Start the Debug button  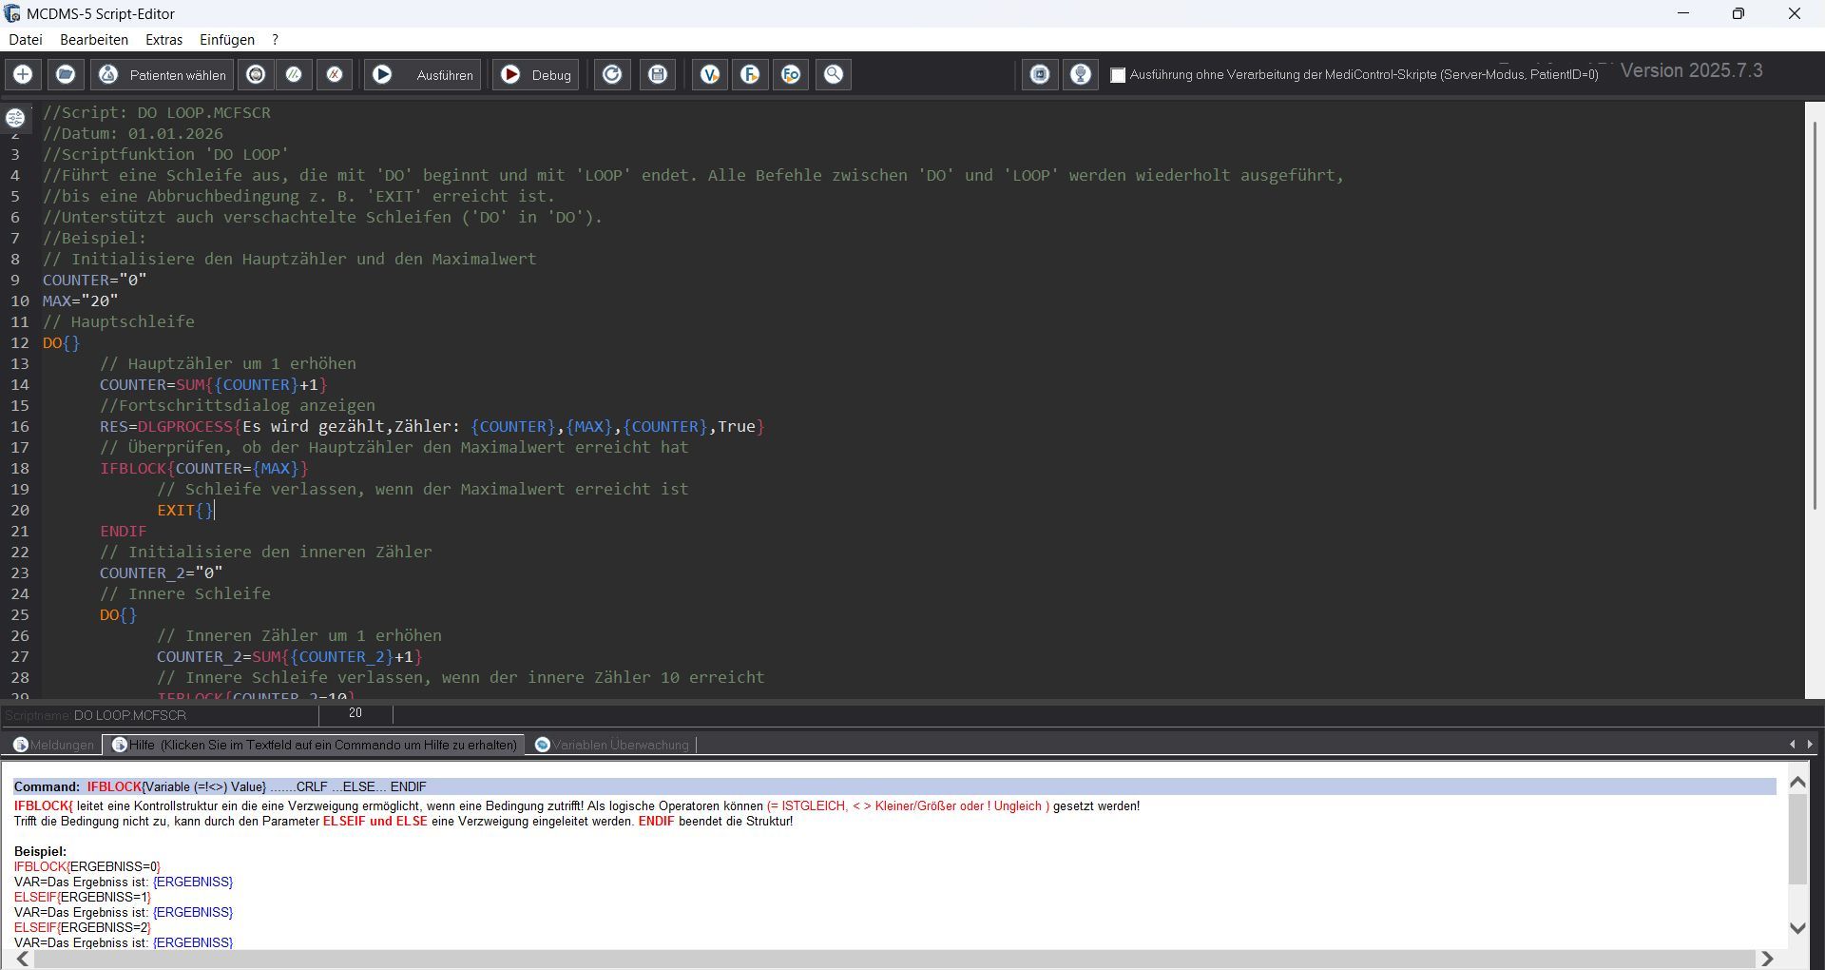click(x=537, y=74)
